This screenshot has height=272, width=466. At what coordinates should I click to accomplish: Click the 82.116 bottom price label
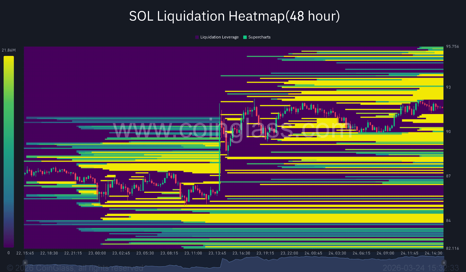click(452, 248)
